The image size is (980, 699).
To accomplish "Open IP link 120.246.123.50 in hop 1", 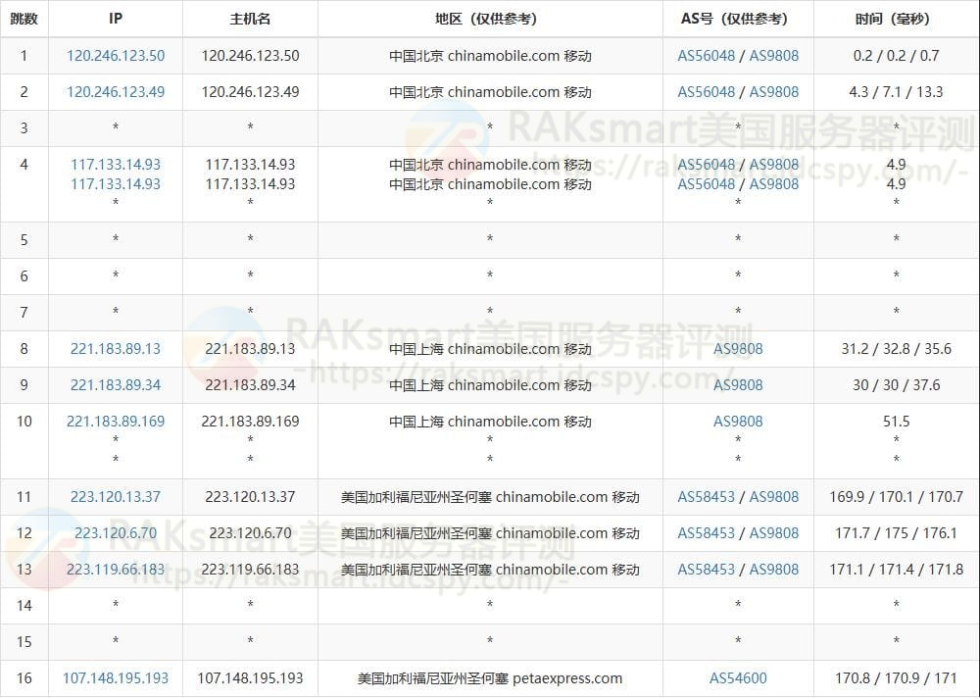I will pyautogui.click(x=116, y=56).
